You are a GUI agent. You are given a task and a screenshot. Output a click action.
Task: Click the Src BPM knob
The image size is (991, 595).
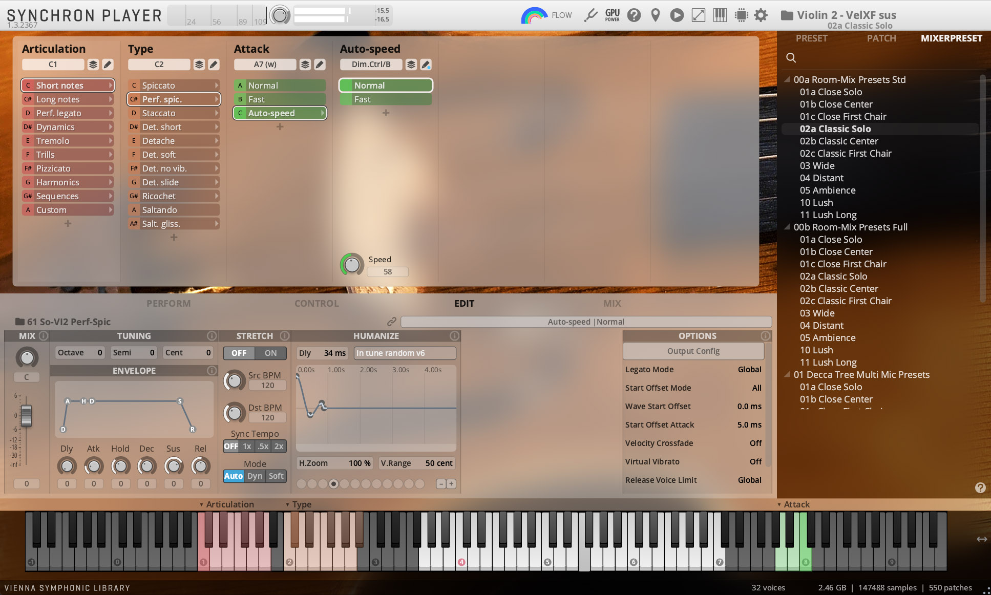[x=234, y=380]
